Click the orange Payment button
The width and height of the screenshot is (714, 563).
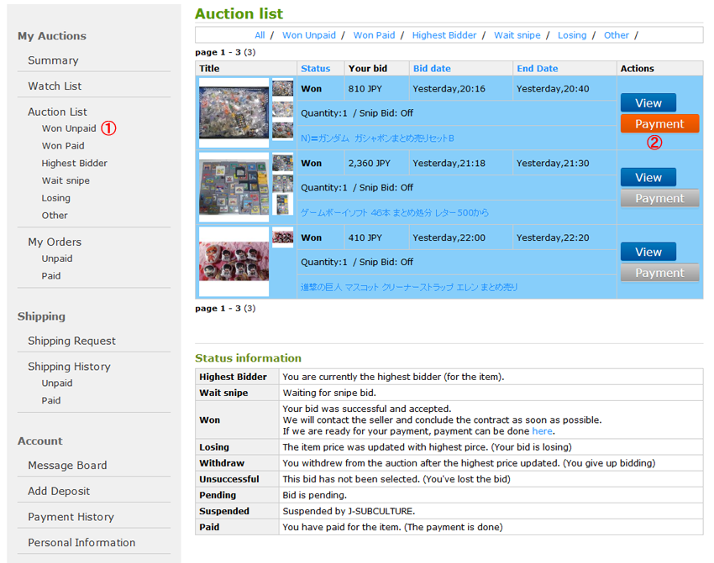[x=659, y=123]
